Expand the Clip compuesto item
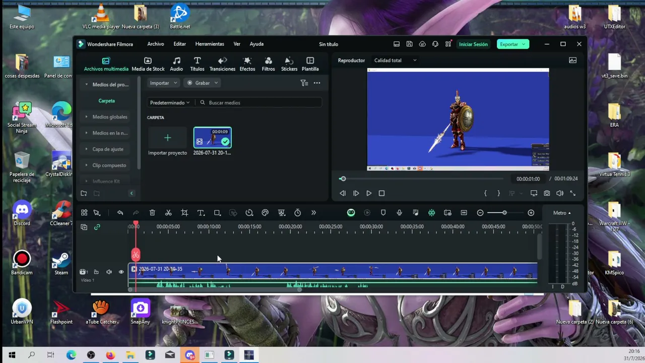 (106, 165)
